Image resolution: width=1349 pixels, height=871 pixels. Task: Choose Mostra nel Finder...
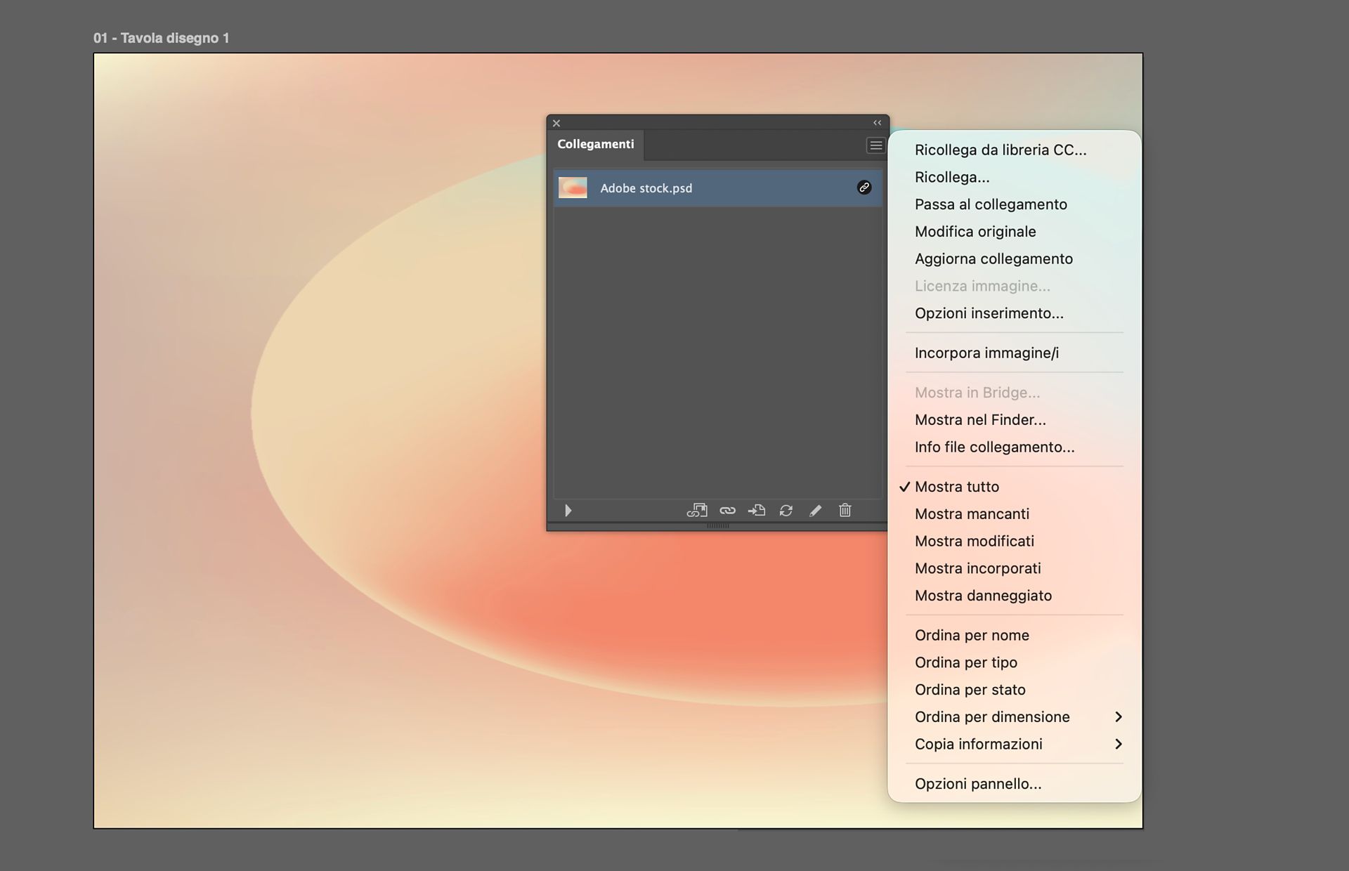pyautogui.click(x=1015, y=420)
